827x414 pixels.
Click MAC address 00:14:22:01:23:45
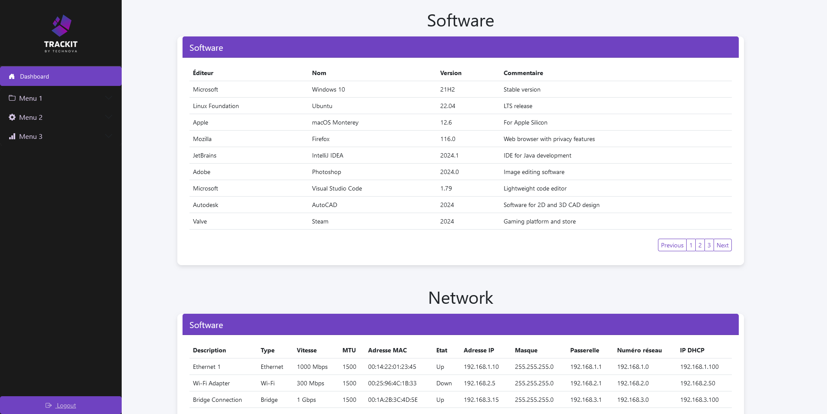click(392, 367)
